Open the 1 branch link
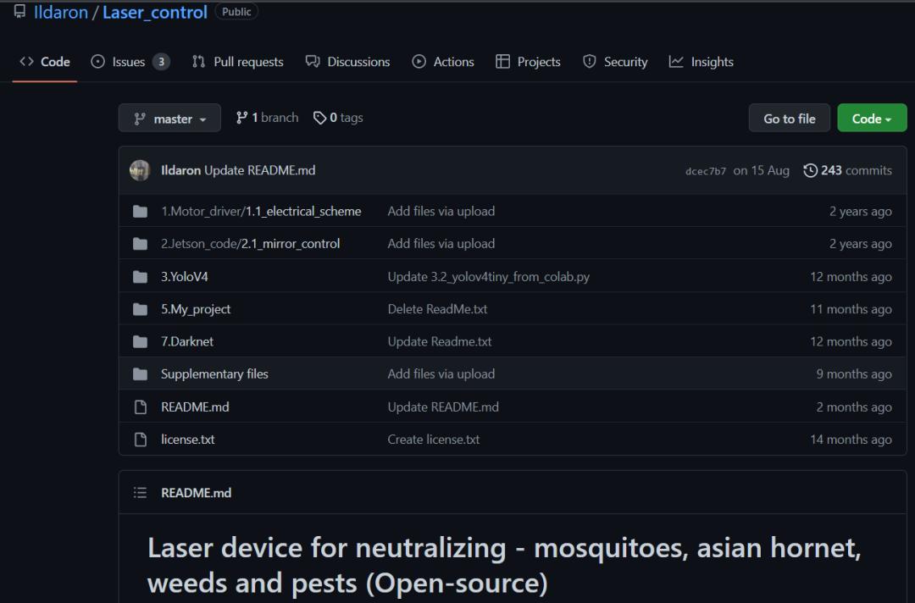The width and height of the screenshot is (915, 603). pyautogui.click(x=267, y=118)
